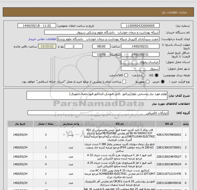
Task: Select item code 4283170579850002
Action: click(169, 135)
